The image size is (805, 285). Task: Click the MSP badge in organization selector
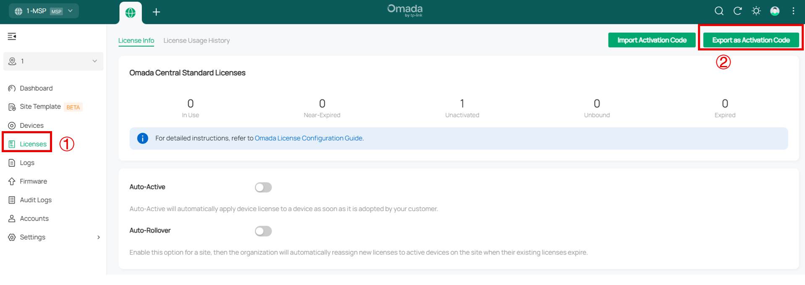point(56,11)
